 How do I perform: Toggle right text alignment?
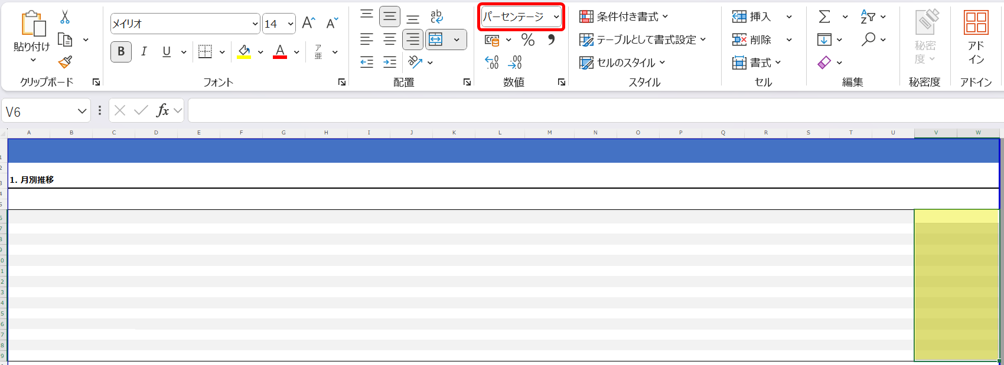[413, 40]
